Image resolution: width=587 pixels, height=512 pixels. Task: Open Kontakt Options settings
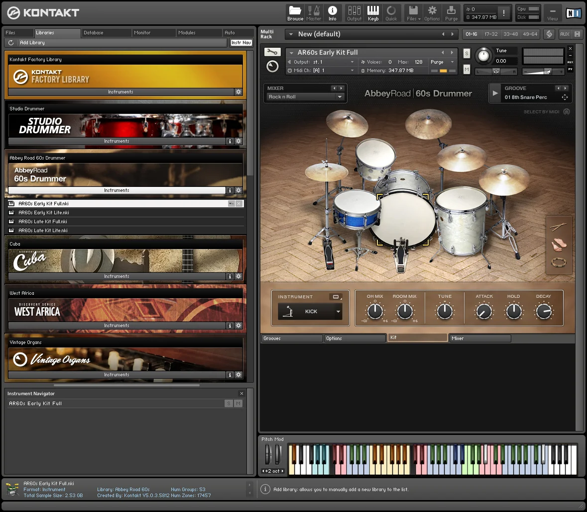point(432,13)
